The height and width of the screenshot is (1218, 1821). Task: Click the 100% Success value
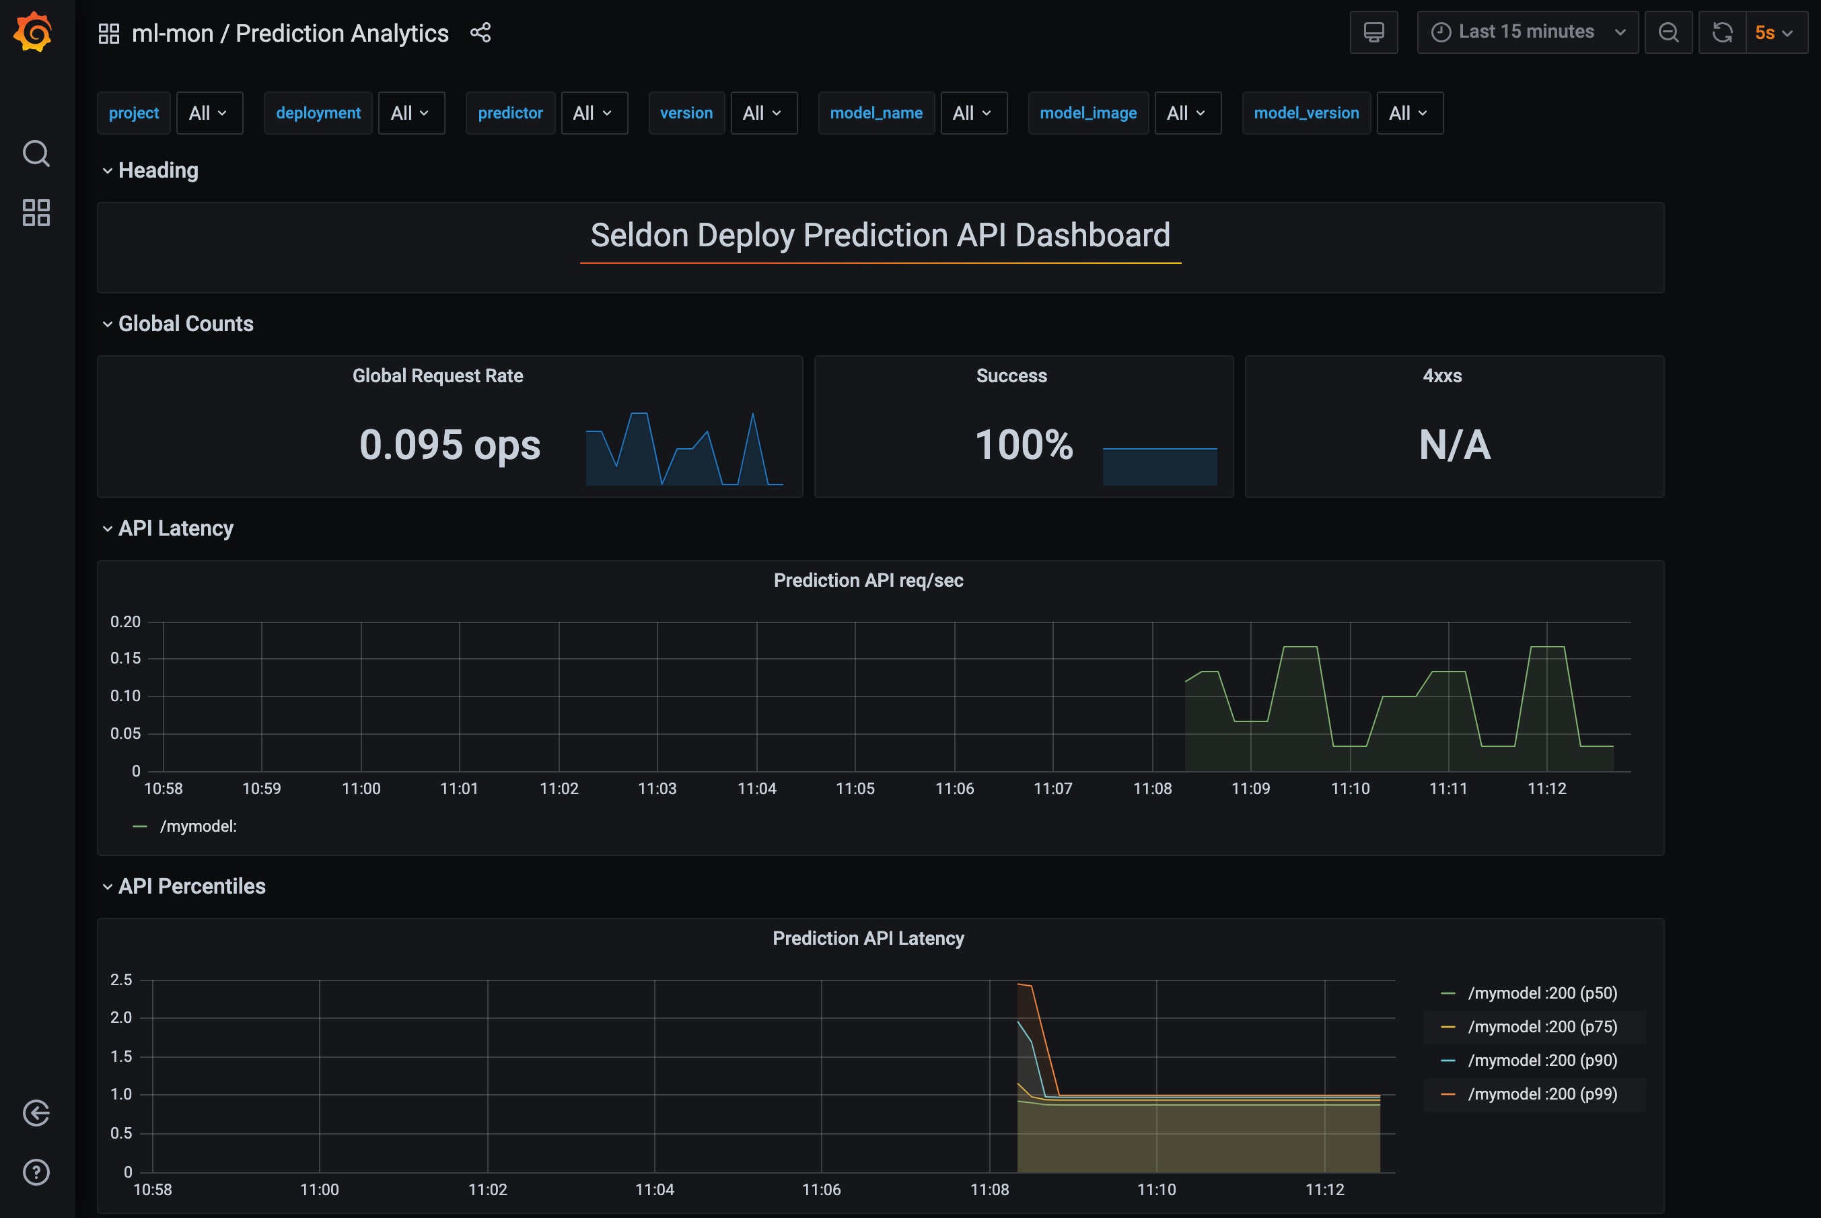pos(1024,445)
